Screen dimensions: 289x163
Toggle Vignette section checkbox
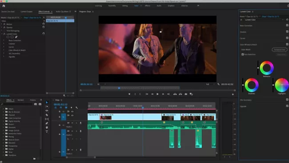point(287,106)
